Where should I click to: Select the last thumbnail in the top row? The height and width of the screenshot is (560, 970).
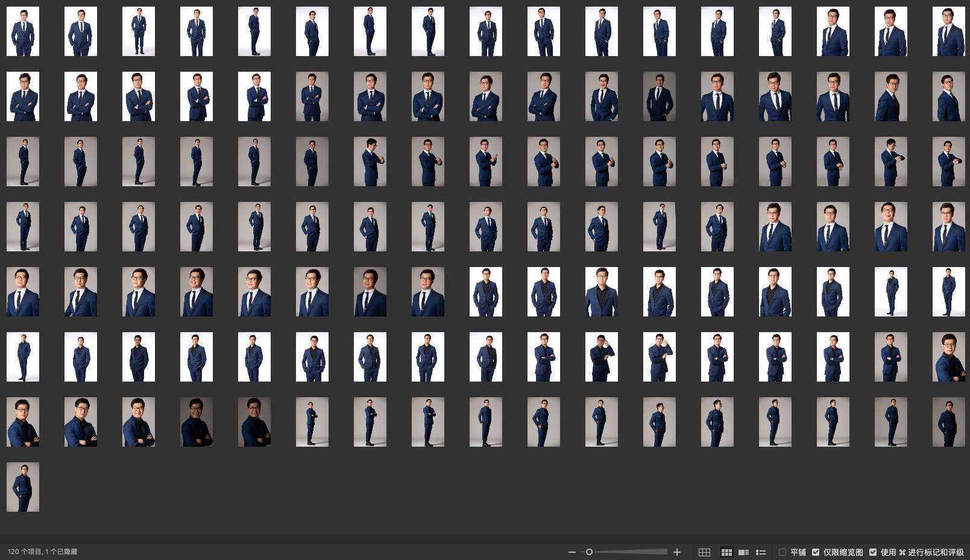click(x=948, y=31)
